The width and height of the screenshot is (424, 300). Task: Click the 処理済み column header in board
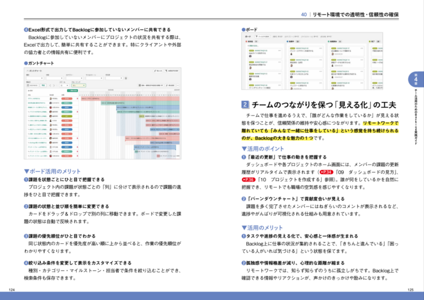point(335,41)
